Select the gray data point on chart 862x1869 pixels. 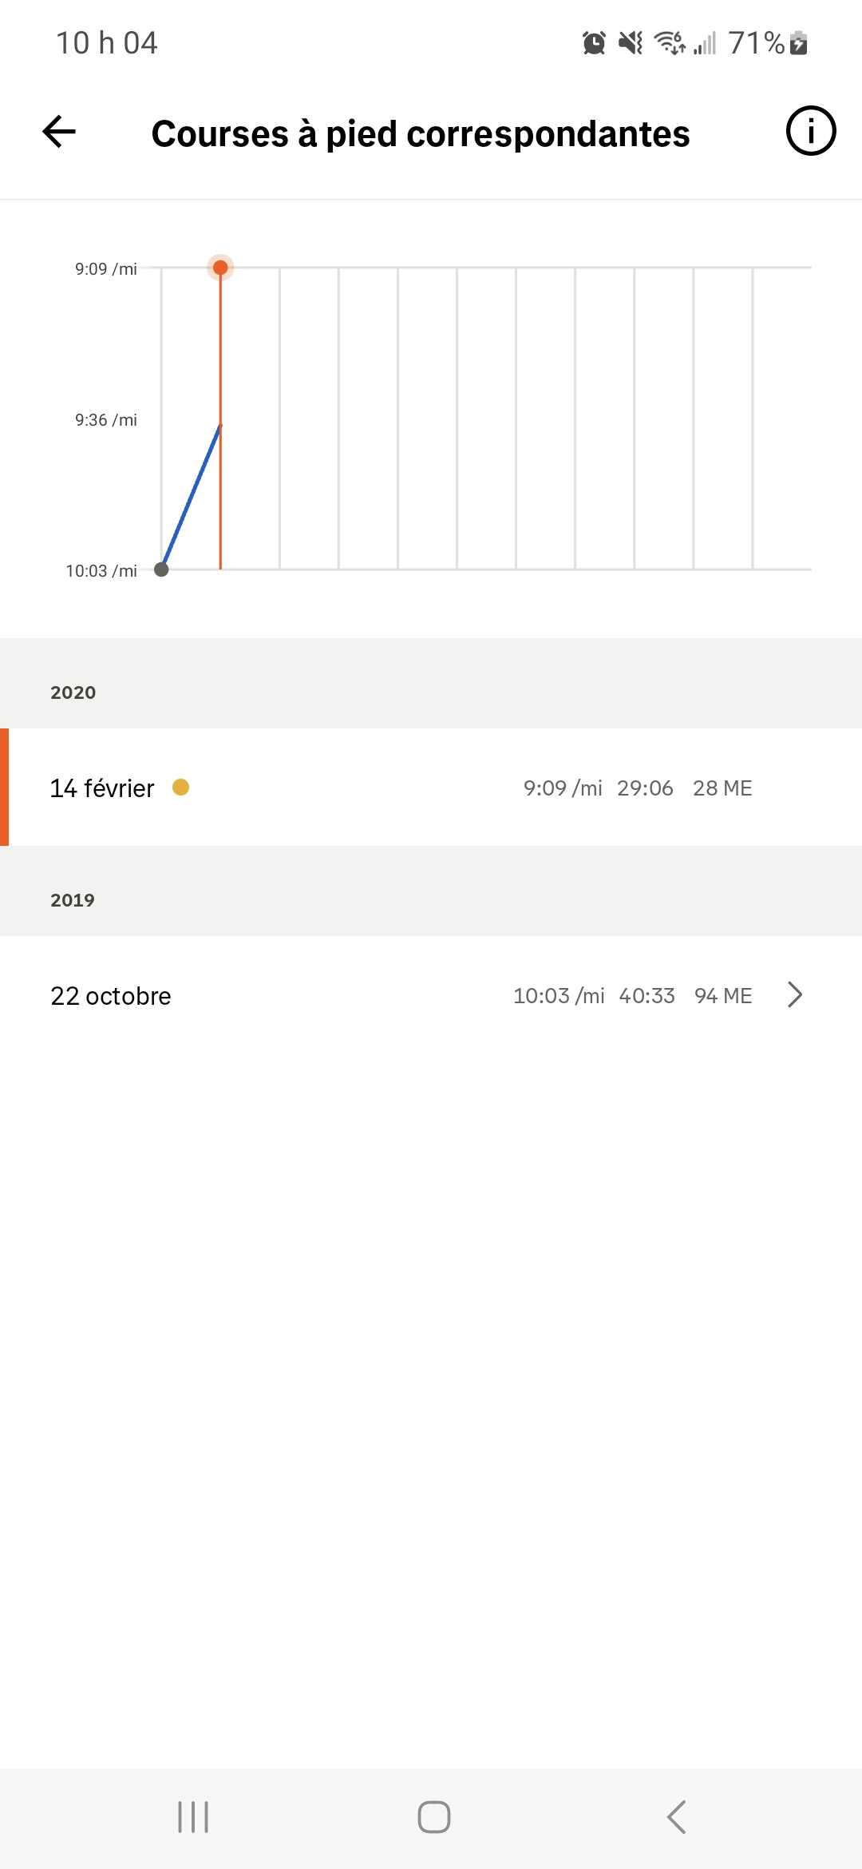pyautogui.click(x=161, y=569)
